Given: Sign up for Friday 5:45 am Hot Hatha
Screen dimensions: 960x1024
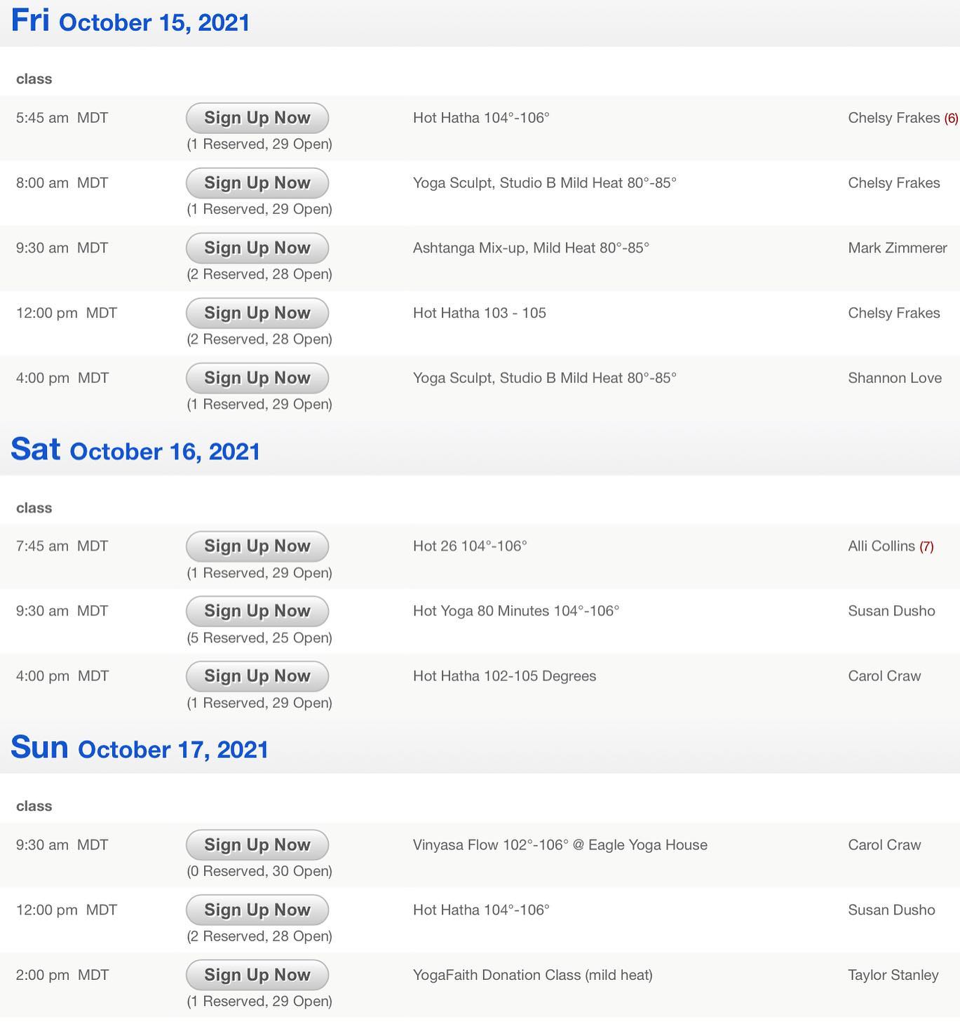Looking at the screenshot, I should 257,118.
